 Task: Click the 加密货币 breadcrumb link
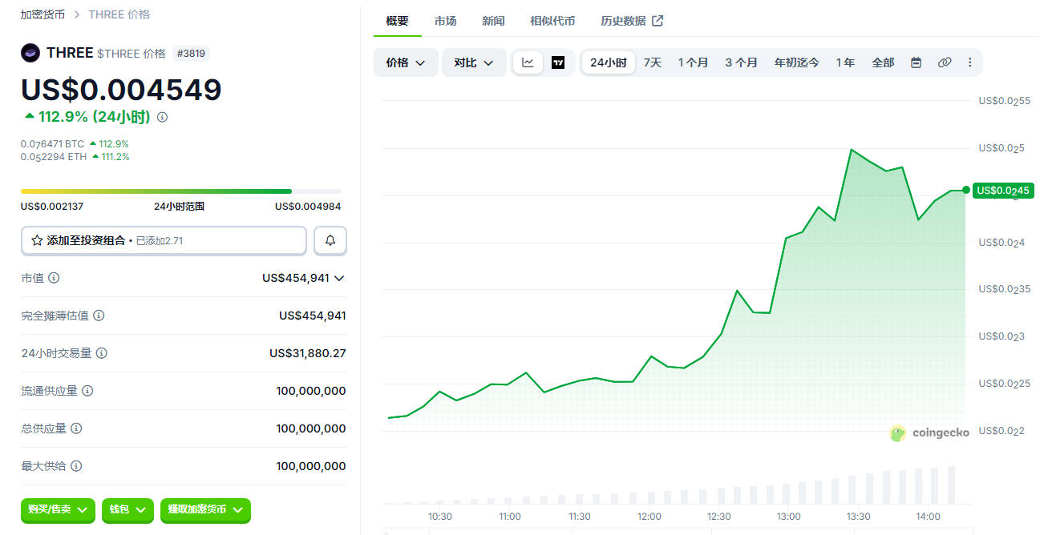[x=42, y=14]
